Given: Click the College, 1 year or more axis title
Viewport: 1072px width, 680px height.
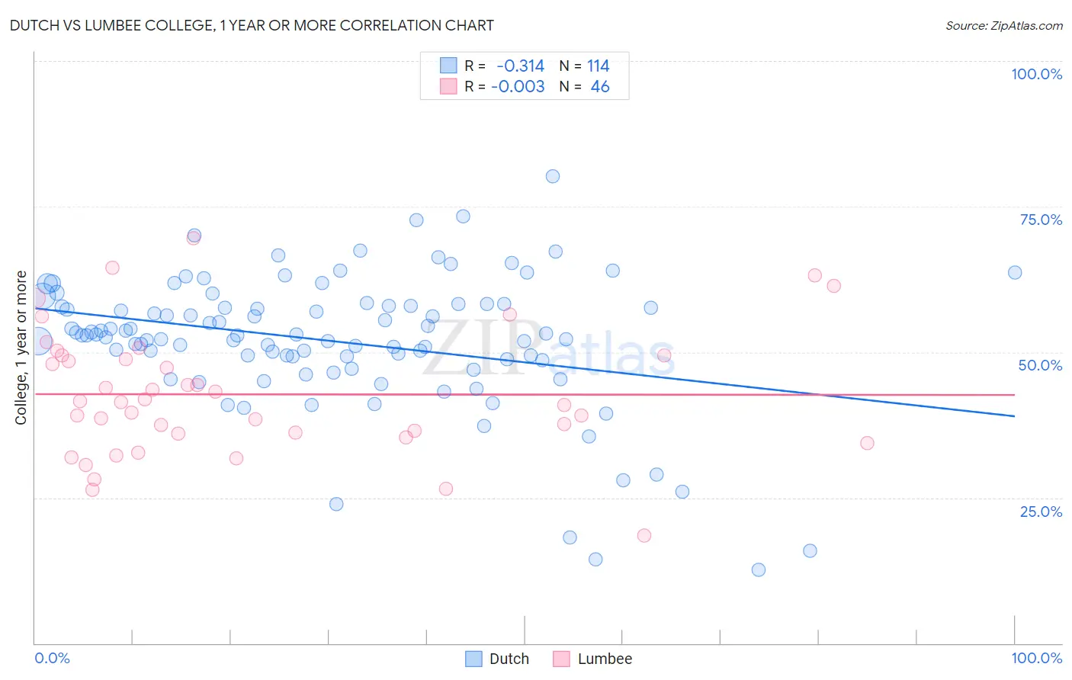Looking at the screenshot, I should point(21,348).
